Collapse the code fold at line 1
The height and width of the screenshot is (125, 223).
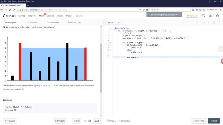[x=110, y=28]
